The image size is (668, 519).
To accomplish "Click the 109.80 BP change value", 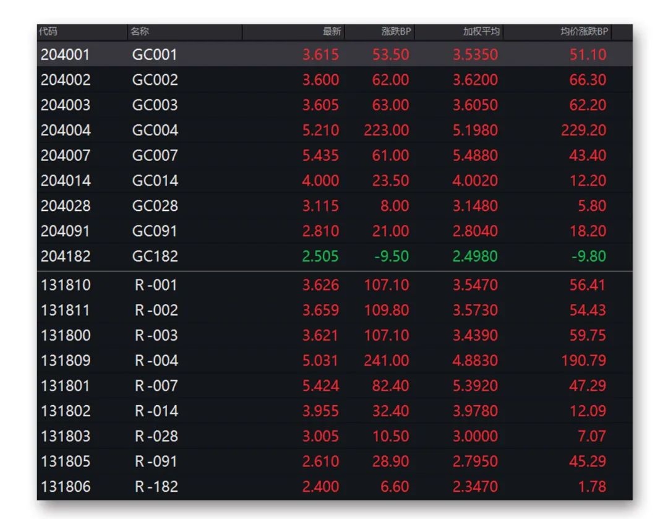I will [386, 310].
